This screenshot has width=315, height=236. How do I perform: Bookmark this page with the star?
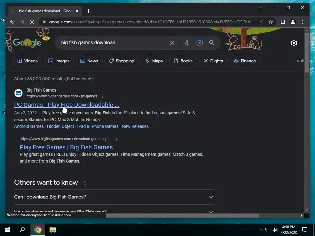(271, 22)
